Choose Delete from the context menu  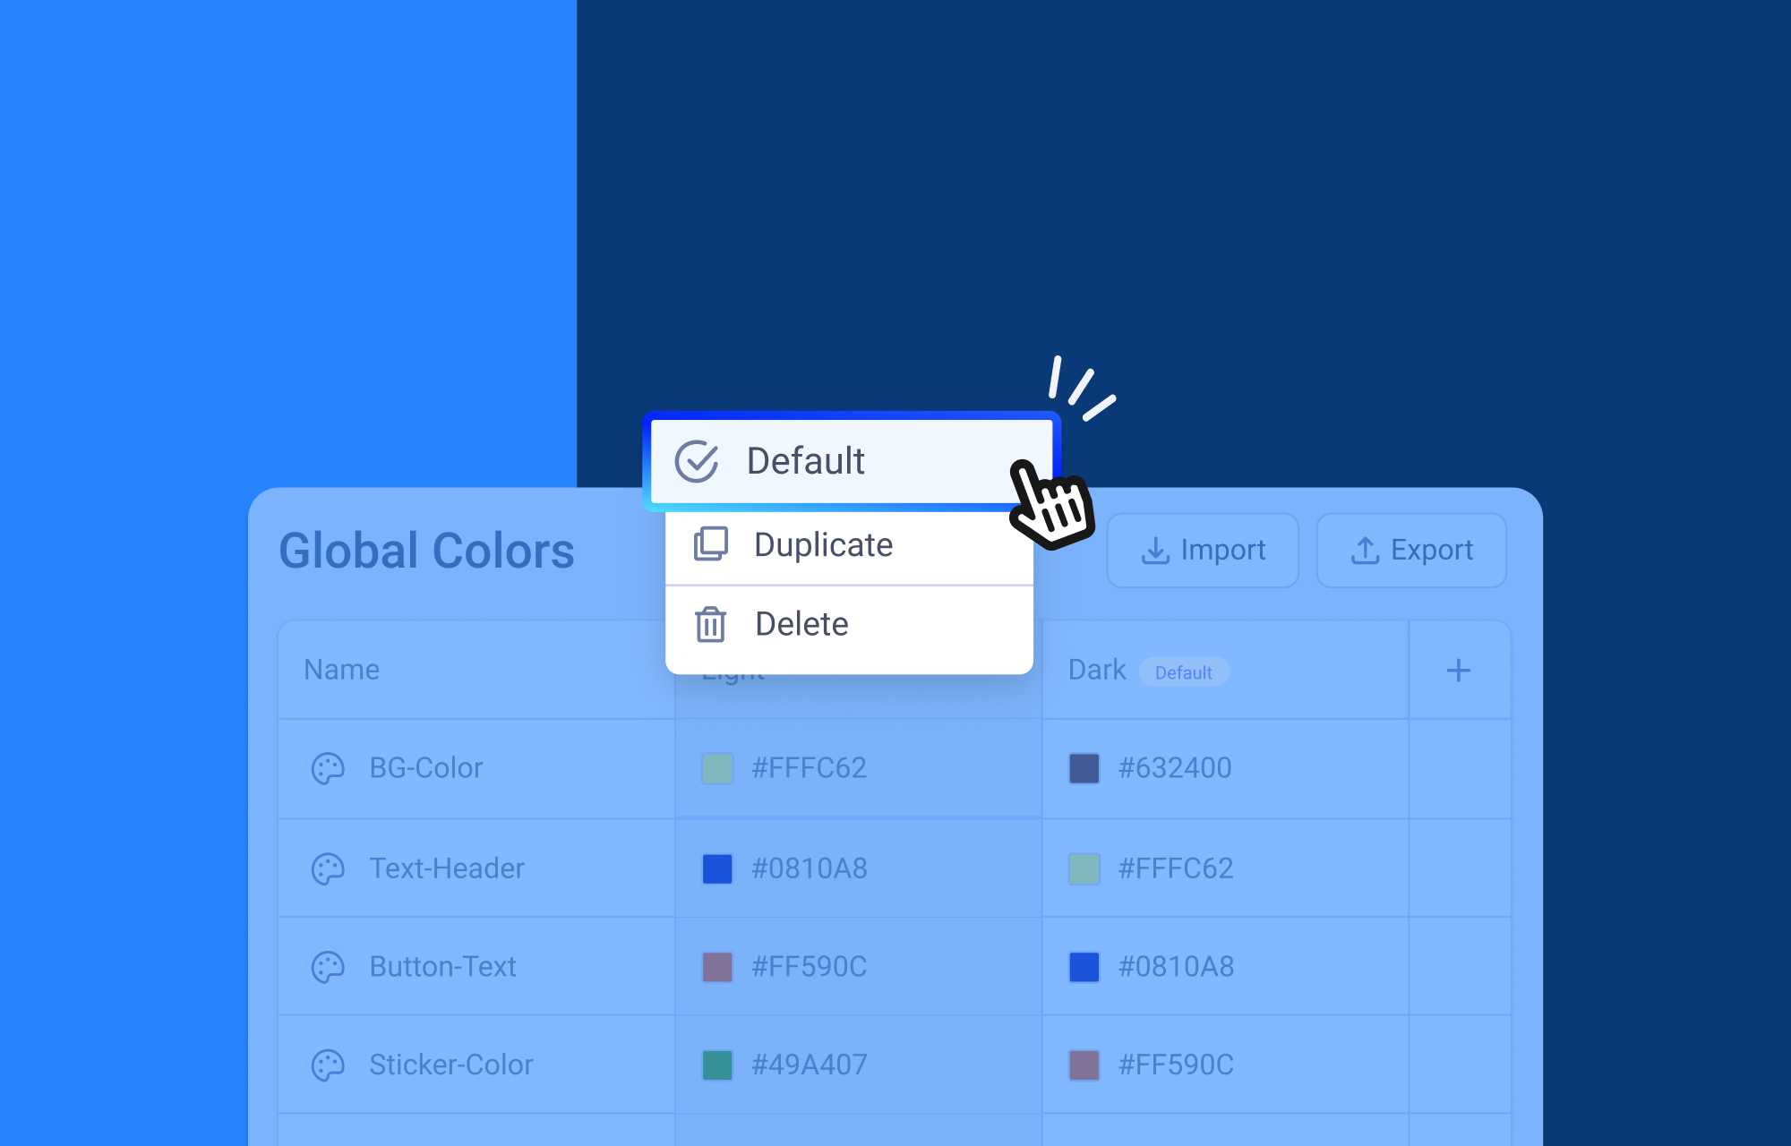click(801, 624)
